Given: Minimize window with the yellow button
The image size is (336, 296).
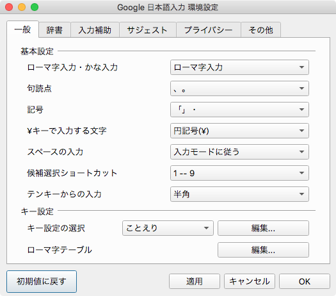Looking at the screenshot, I should [x=22, y=7].
